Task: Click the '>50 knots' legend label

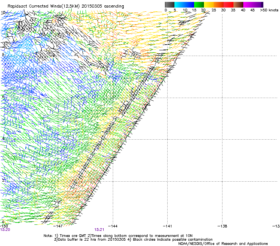Action: pyautogui.click(x=269, y=10)
